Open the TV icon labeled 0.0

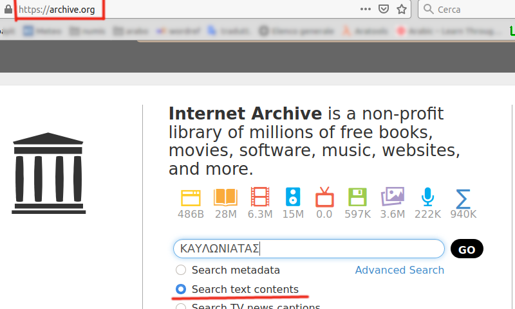tap(324, 197)
